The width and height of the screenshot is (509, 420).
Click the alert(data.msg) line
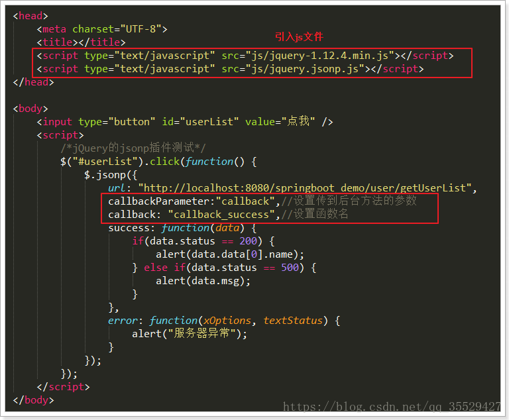click(x=203, y=281)
